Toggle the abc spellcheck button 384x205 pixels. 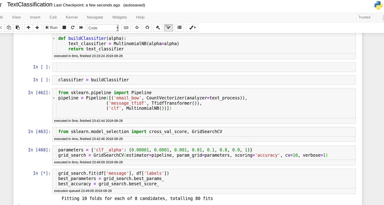tap(168, 28)
